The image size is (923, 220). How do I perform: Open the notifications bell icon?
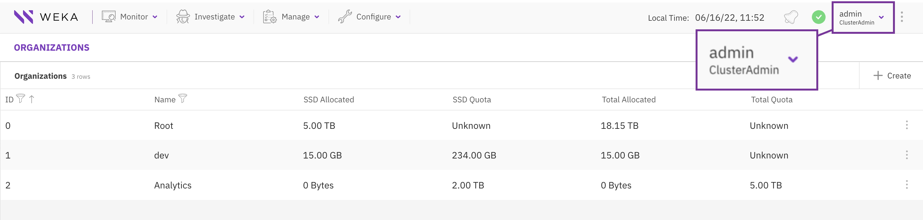coord(791,17)
